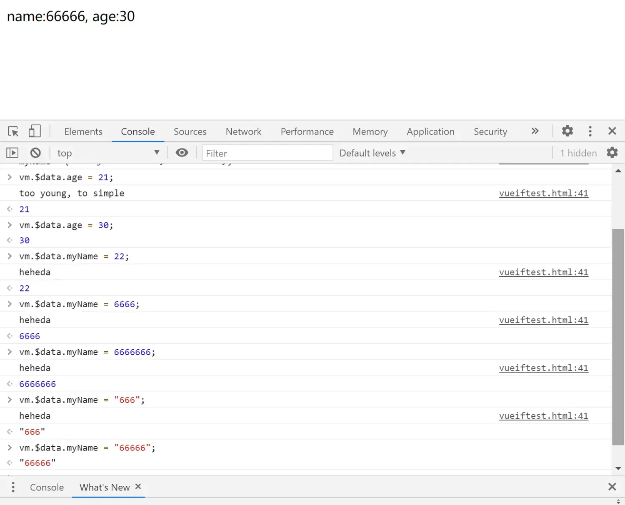Open the Application tab
The width and height of the screenshot is (625, 505).
(430, 132)
